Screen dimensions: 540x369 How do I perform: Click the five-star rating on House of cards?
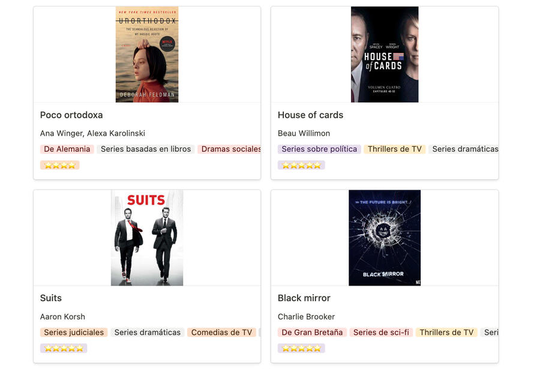[x=301, y=166]
